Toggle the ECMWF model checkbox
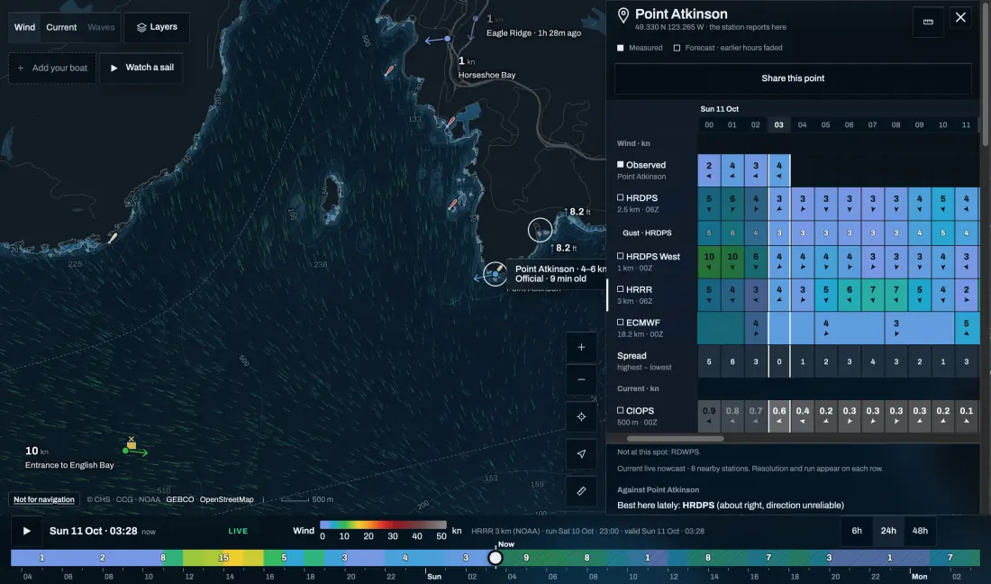The height and width of the screenshot is (584, 991). pos(620,322)
